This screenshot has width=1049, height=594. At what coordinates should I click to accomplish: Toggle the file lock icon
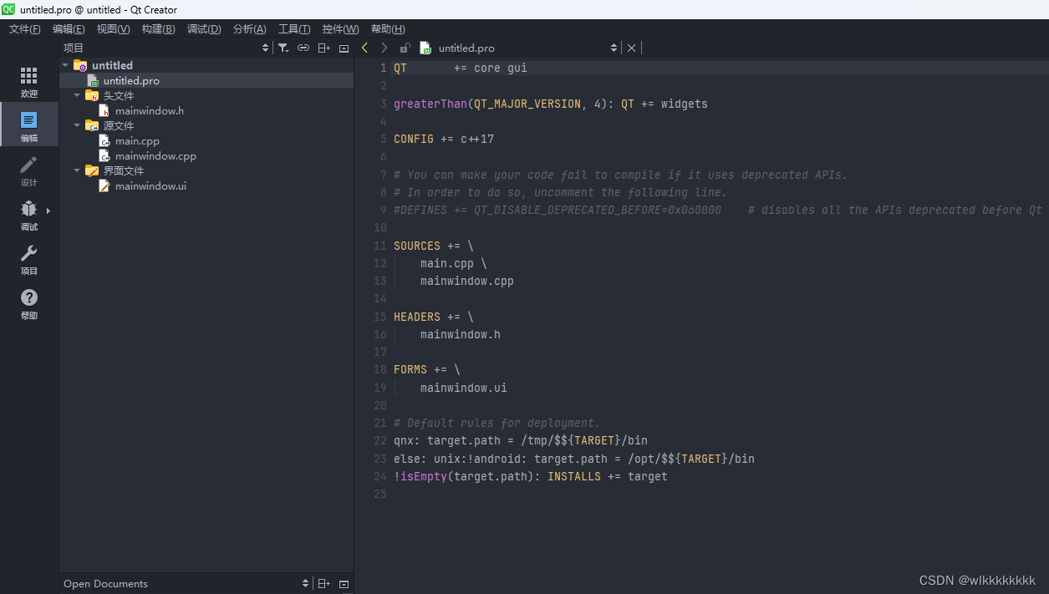pyautogui.click(x=405, y=48)
